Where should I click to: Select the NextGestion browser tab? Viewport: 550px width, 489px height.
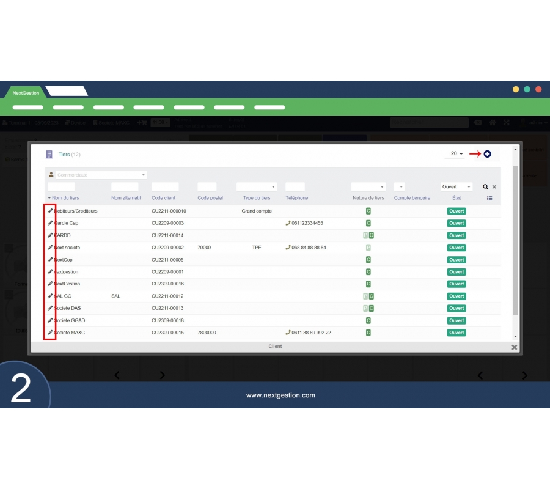26,93
